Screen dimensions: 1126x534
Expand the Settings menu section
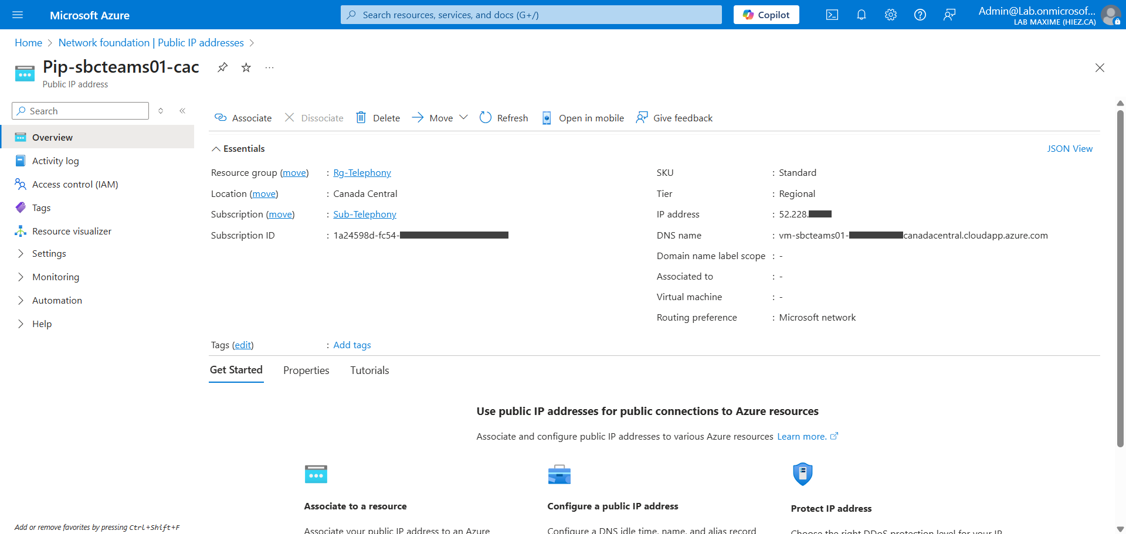49,254
